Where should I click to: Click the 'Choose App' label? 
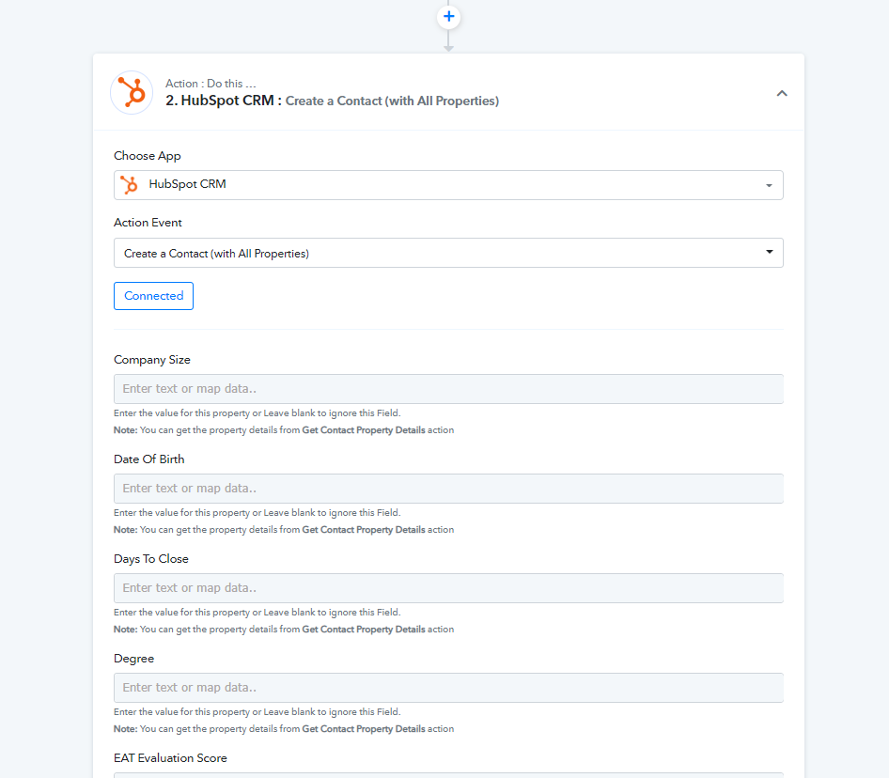148,156
